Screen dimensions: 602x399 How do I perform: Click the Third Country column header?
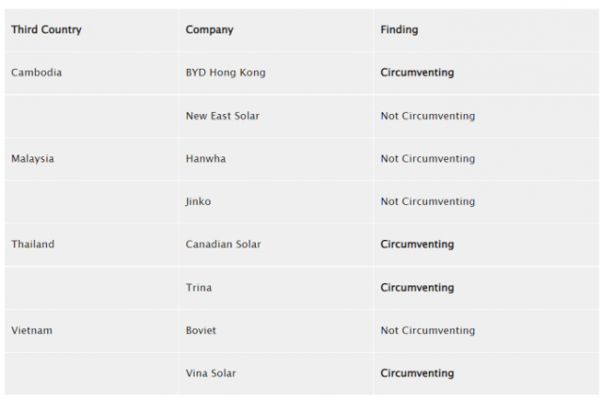coord(46,30)
